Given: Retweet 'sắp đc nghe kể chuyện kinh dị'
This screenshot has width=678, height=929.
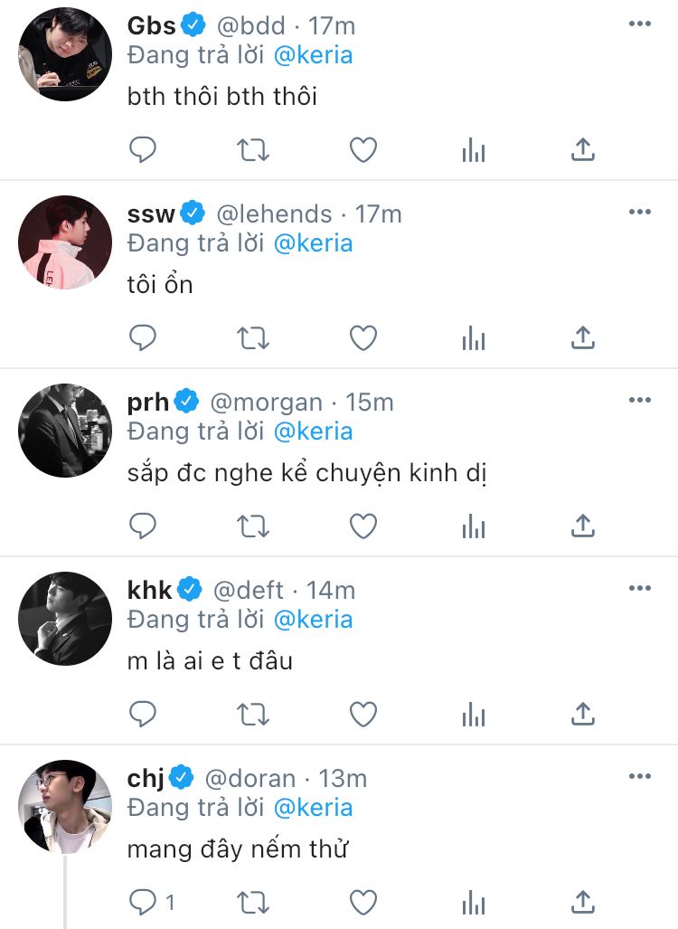Looking at the screenshot, I should 253,526.
